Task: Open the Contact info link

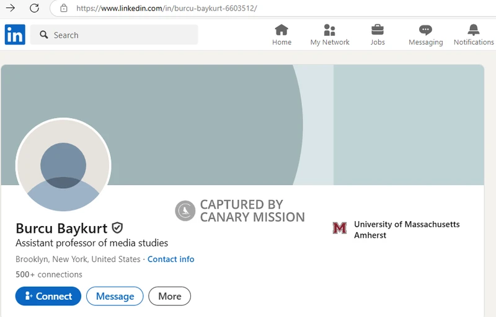Action: click(170, 259)
